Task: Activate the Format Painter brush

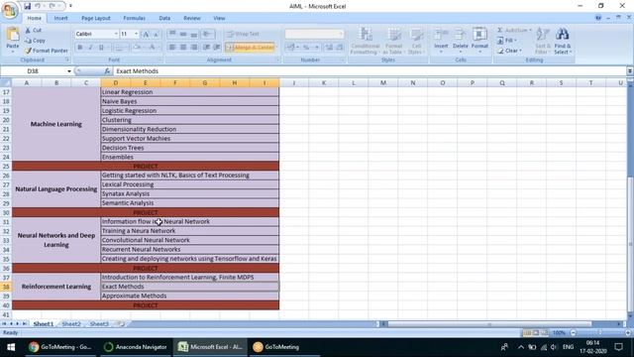Action: click(47, 51)
